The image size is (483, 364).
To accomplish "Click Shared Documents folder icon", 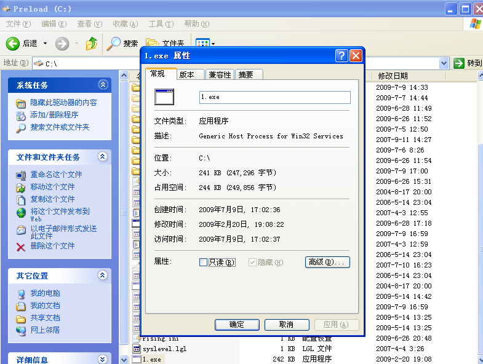I will (21, 318).
